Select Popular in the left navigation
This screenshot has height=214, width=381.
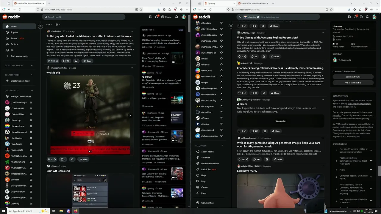[19, 32]
